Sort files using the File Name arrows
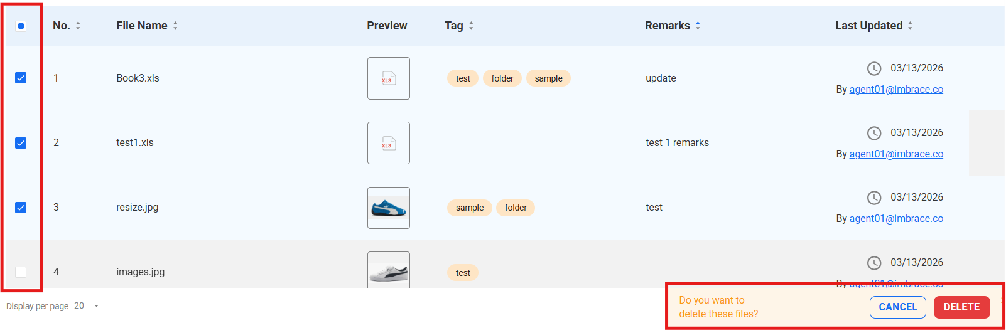Screen dimensions: 1006x333 [176, 26]
